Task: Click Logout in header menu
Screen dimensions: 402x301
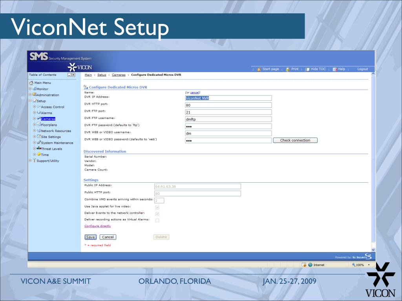Action: tap(362, 69)
